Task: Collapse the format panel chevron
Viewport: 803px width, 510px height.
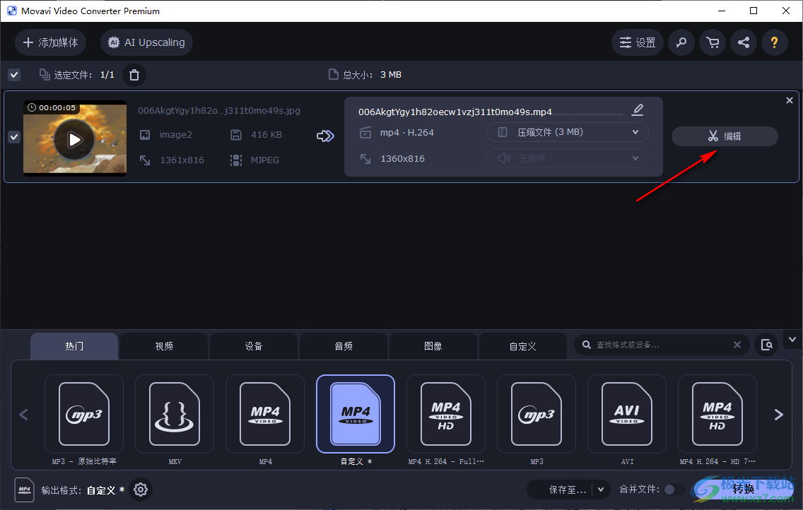Action: 792,339
